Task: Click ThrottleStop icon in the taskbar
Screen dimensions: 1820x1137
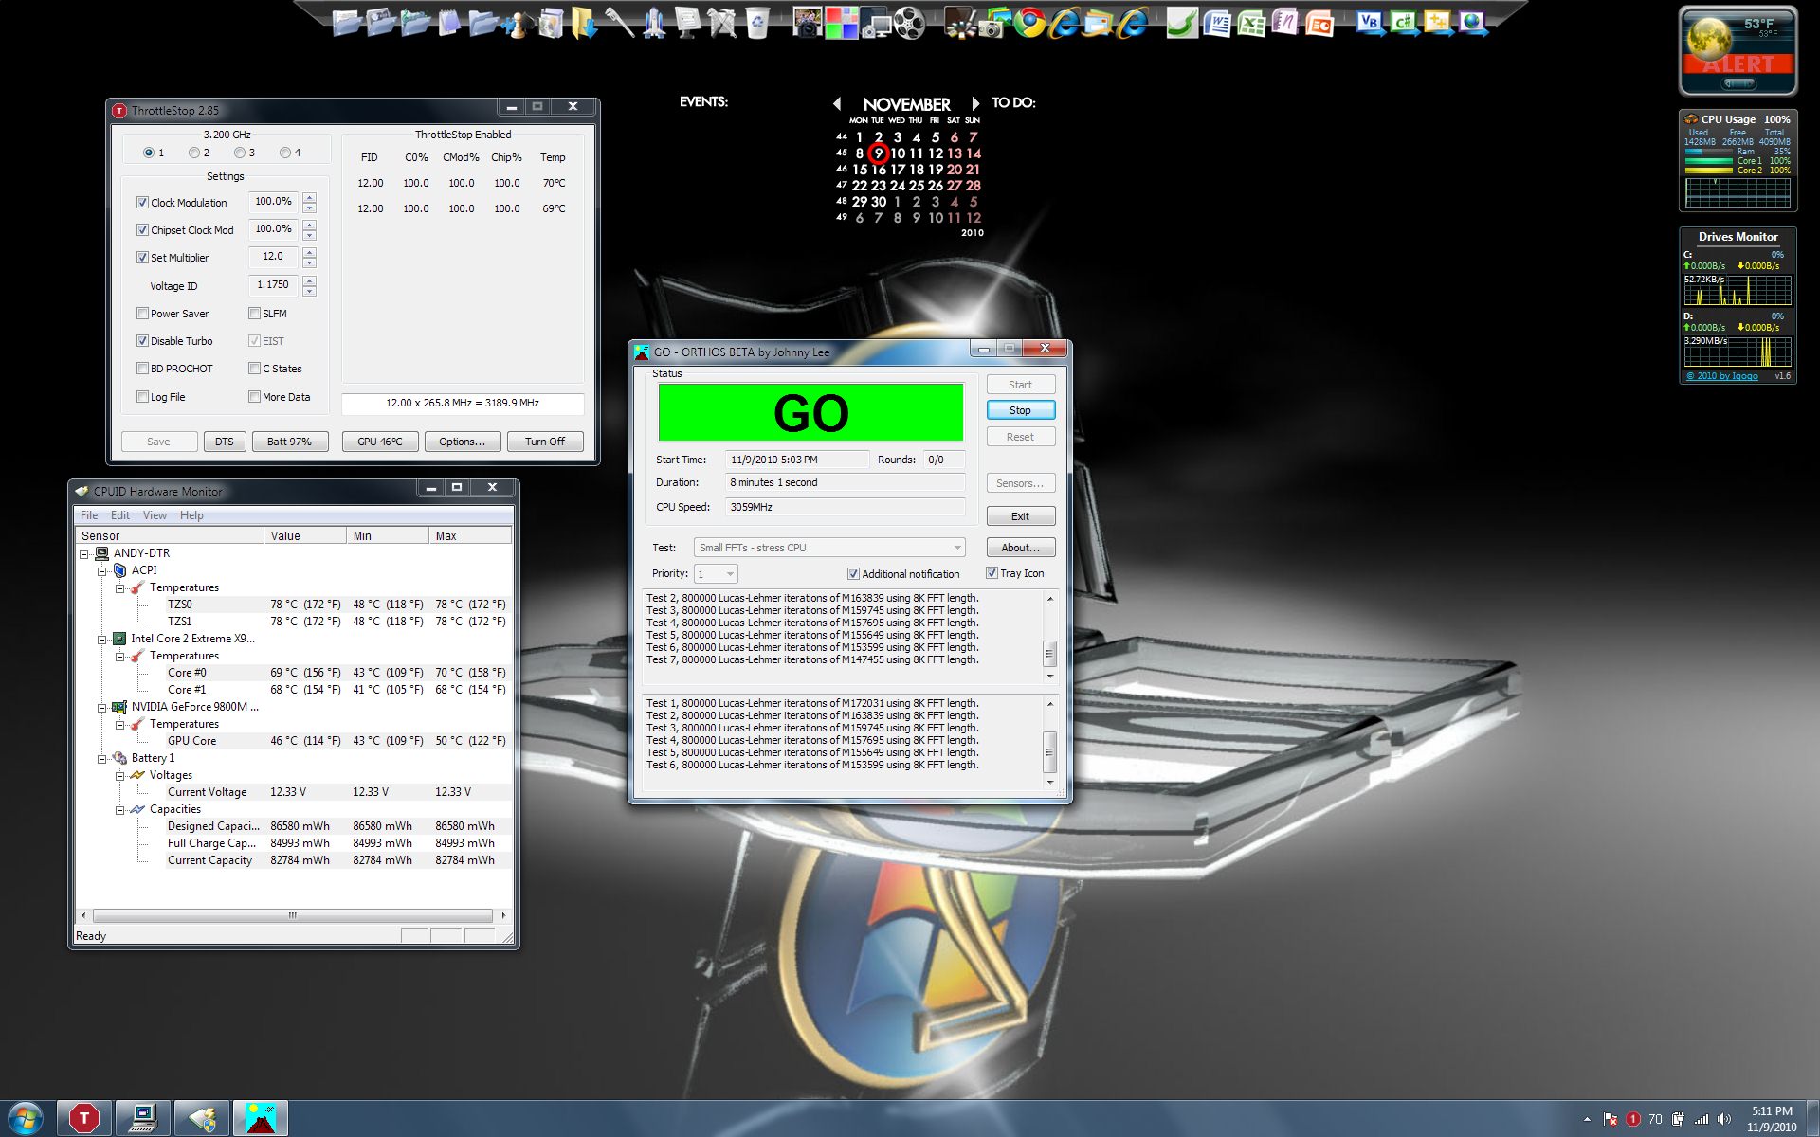Action: (x=84, y=1118)
